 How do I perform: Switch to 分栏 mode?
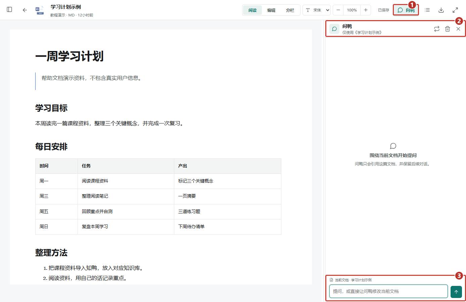(x=290, y=10)
